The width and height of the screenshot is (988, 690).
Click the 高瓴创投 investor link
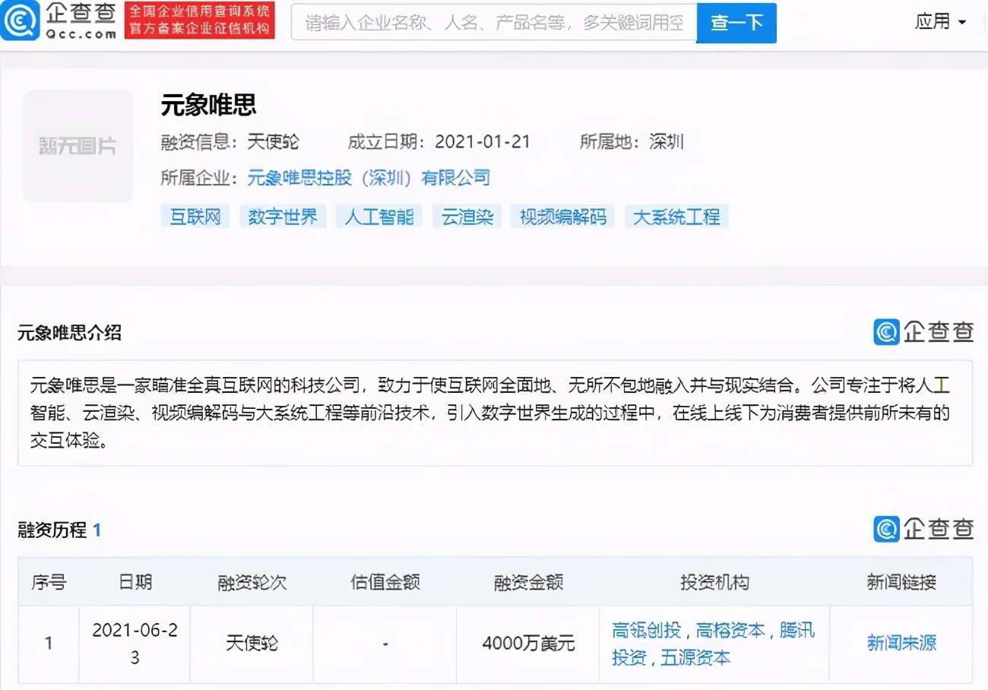[648, 630]
